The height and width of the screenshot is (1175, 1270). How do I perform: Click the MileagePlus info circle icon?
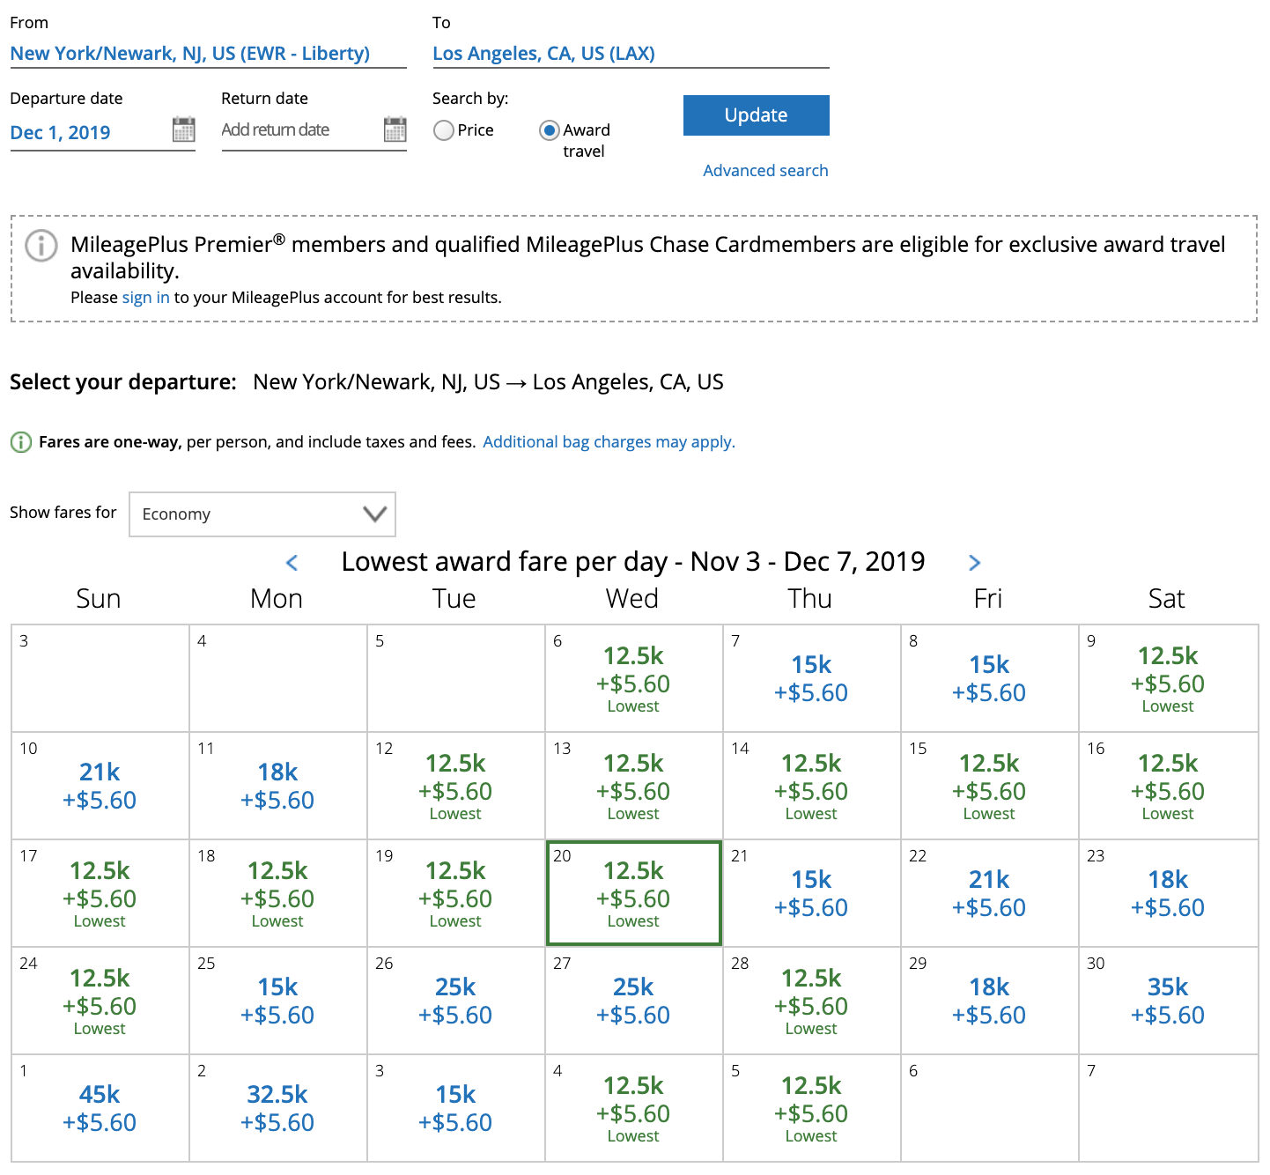(x=41, y=246)
